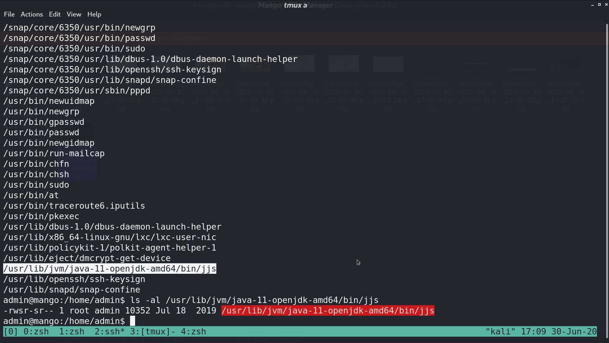Screen dimensions: 609x343
Task: Click the /usr/bin/pkexec line
Action: (x=41, y=216)
